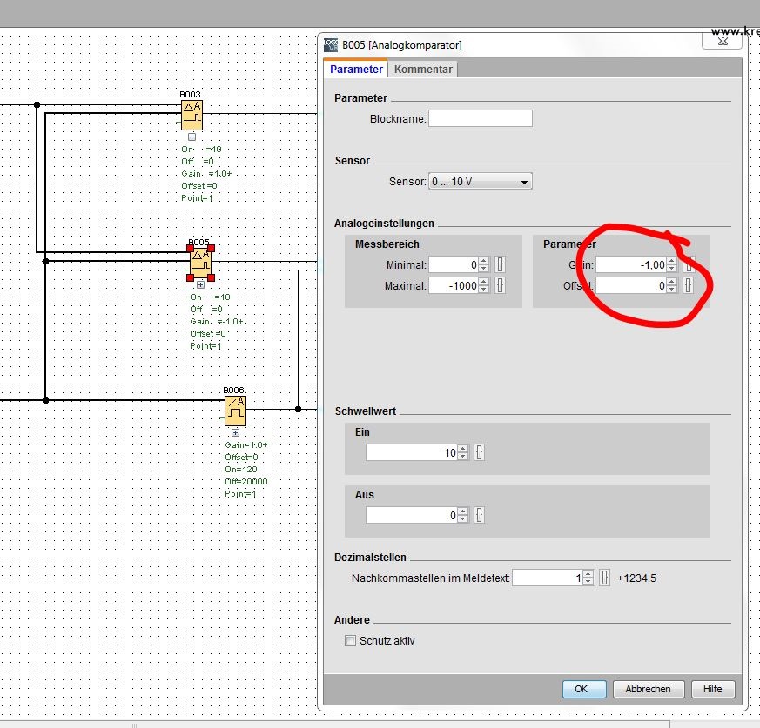This screenshot has height=728, width=760.
Task: Confirm the dialog with OK
Action: click(581, 689)
